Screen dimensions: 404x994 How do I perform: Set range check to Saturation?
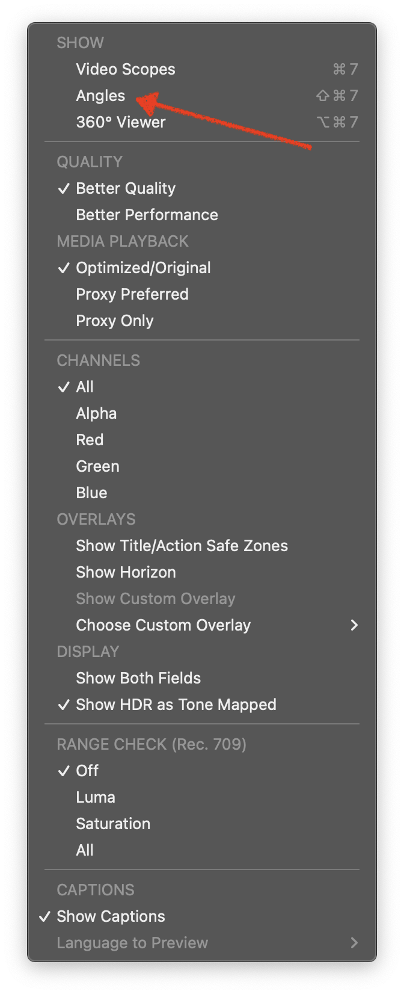coord(202,824)
